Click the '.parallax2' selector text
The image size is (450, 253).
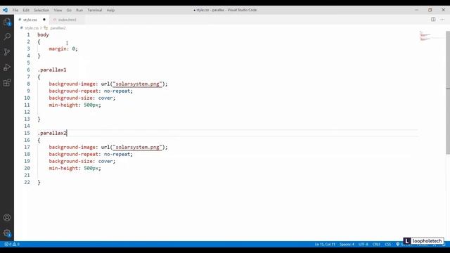tap(52, 133)
